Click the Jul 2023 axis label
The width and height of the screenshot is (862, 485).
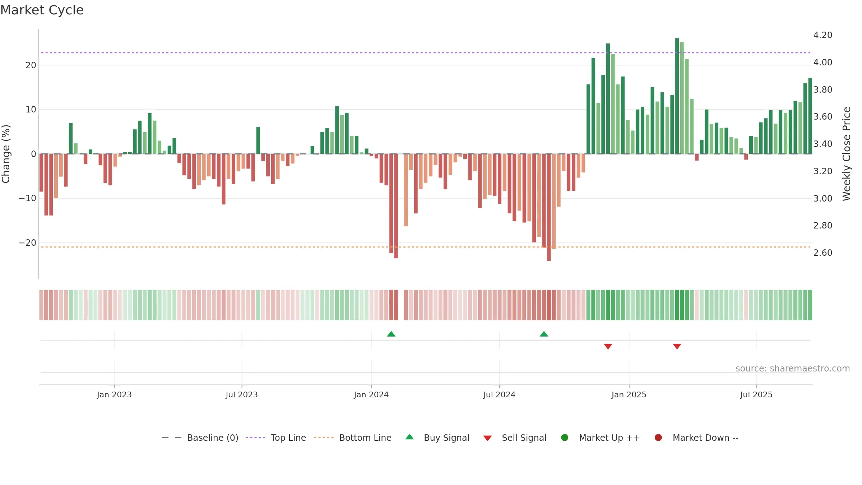point(242,395)
